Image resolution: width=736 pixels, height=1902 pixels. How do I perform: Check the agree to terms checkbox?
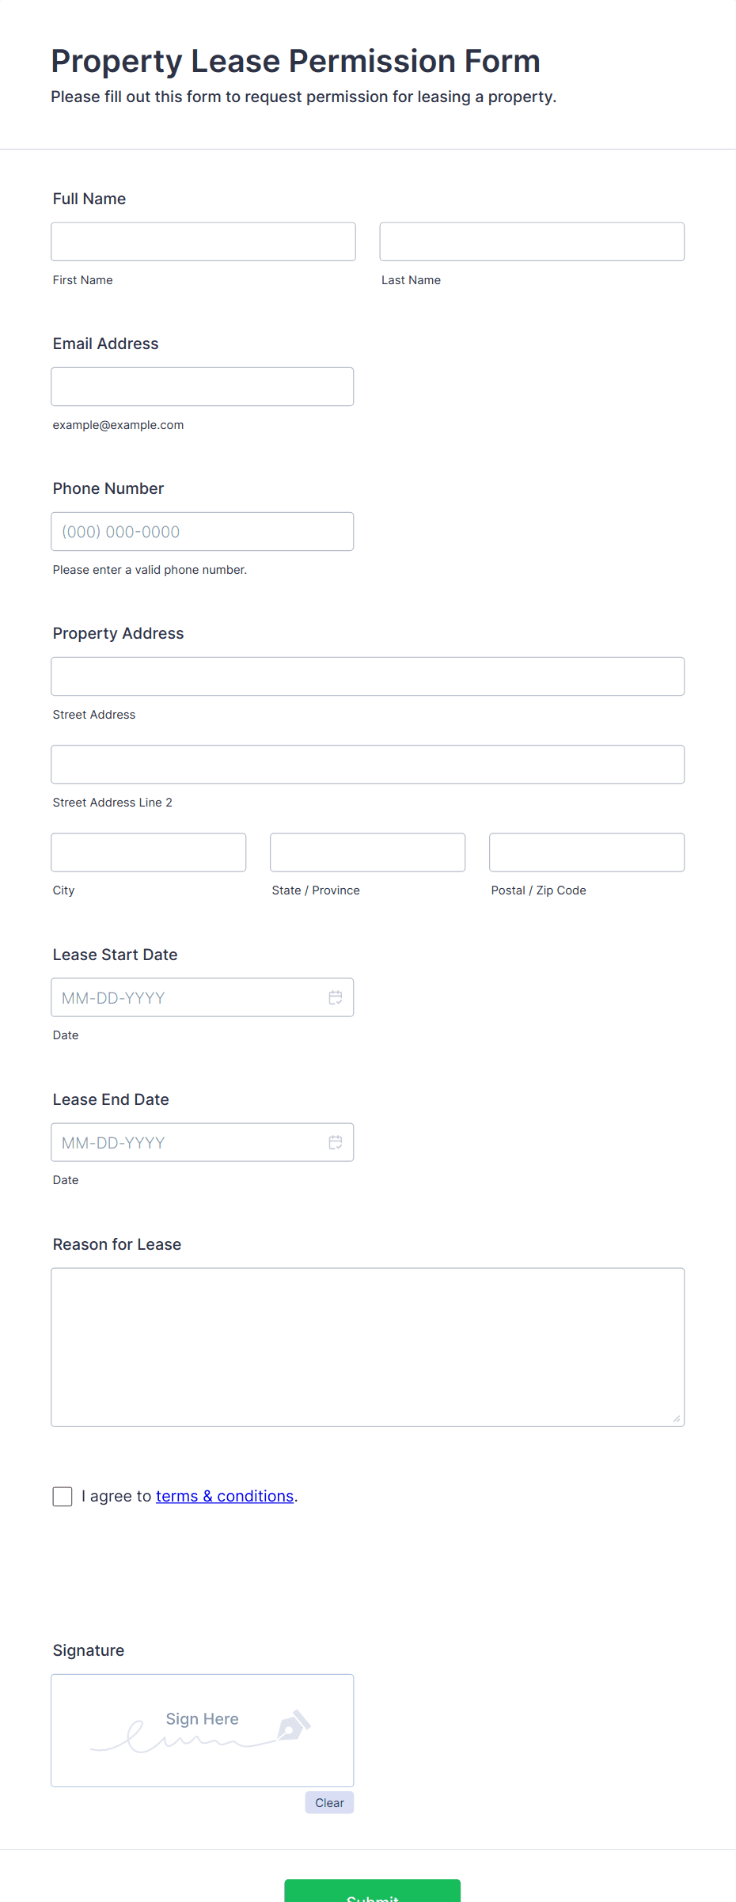(x=63, y=1496)
